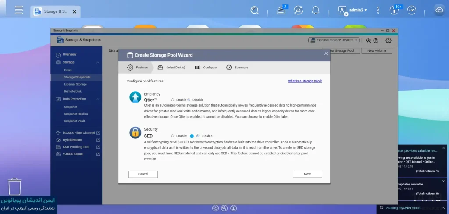Dismiss the help center notification with X
This screenshot has width=449, height=214.
[x=444, y=148]
